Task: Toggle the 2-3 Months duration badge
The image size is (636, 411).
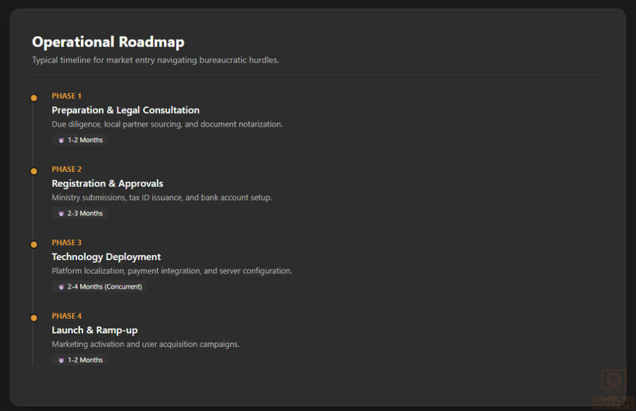Action: point(79,213)
